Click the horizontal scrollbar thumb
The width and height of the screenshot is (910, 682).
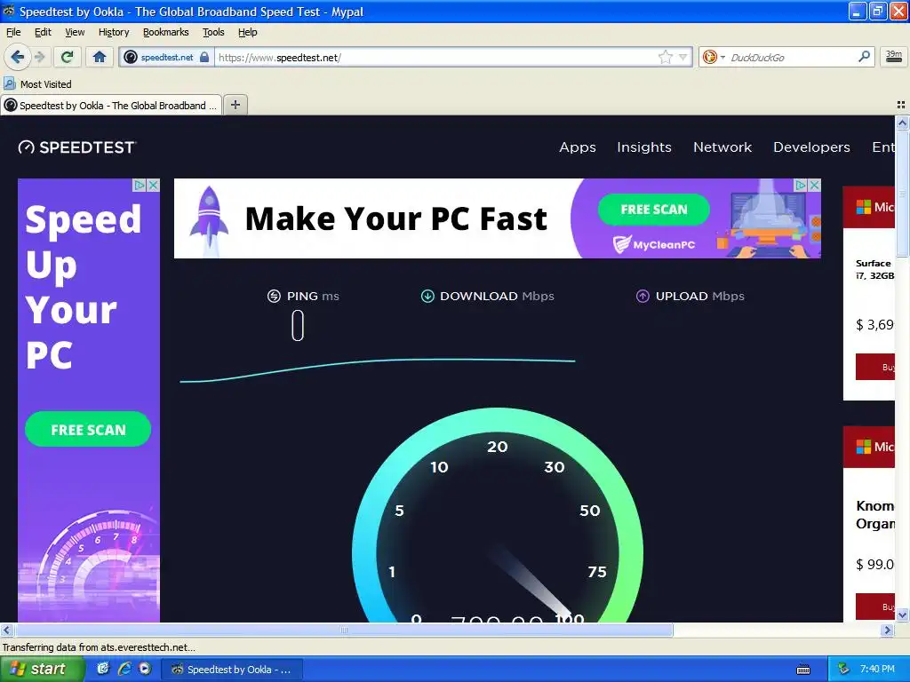pos(344,630)
